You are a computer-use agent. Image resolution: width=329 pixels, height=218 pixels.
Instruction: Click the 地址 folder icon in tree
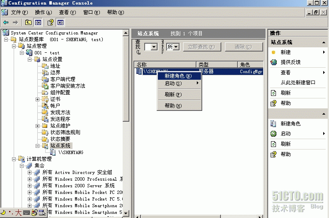45,66
